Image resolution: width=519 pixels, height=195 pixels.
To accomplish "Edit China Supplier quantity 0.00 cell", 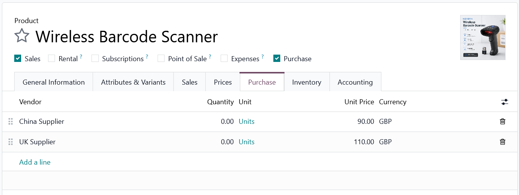I will pos(227,122).
